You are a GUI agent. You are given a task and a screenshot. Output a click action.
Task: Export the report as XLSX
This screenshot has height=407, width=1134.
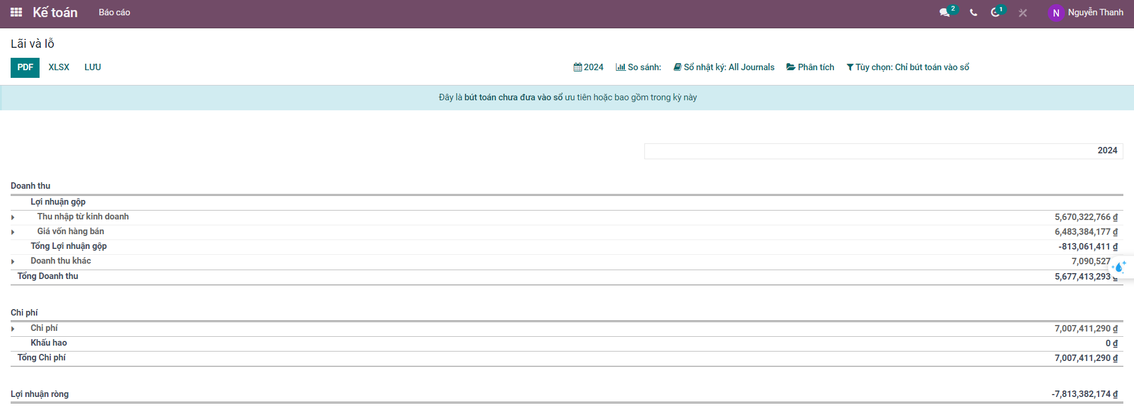(58, 67)
